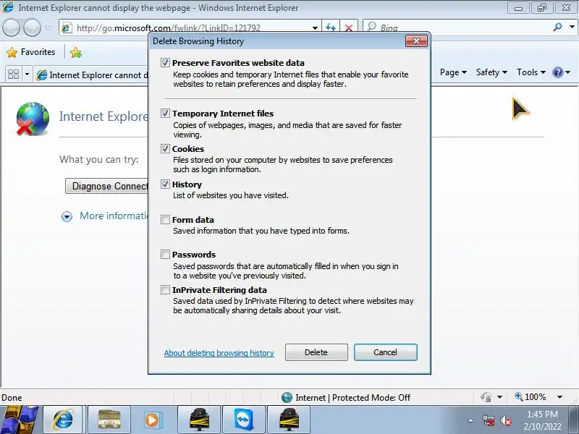The image size is (579, 434).
Task: Show hidden tray icons arrow
Action: coord(471,420)
